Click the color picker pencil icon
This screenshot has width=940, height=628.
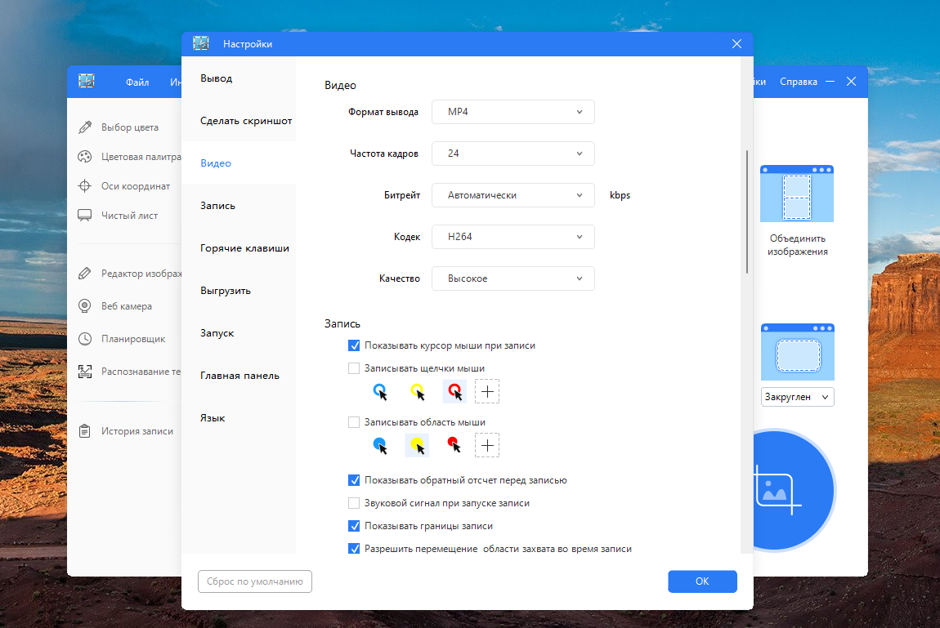click(85, 127)
